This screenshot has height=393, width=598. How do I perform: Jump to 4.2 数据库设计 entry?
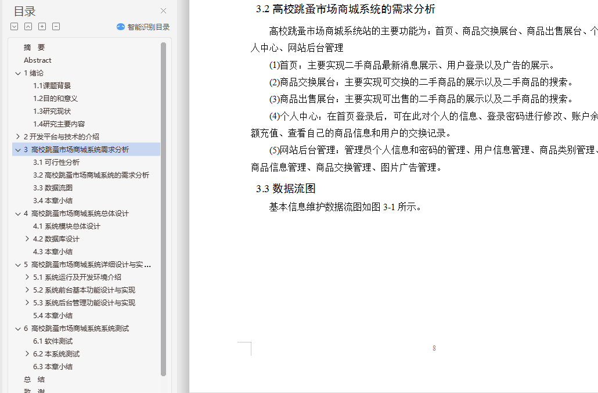[56, 239]
